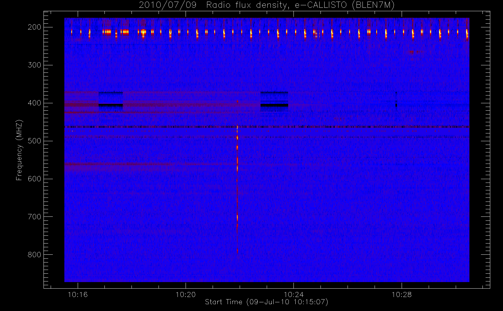Click the 600 frequency tick label
Screen dimensions: 503x311
point(35,179)
